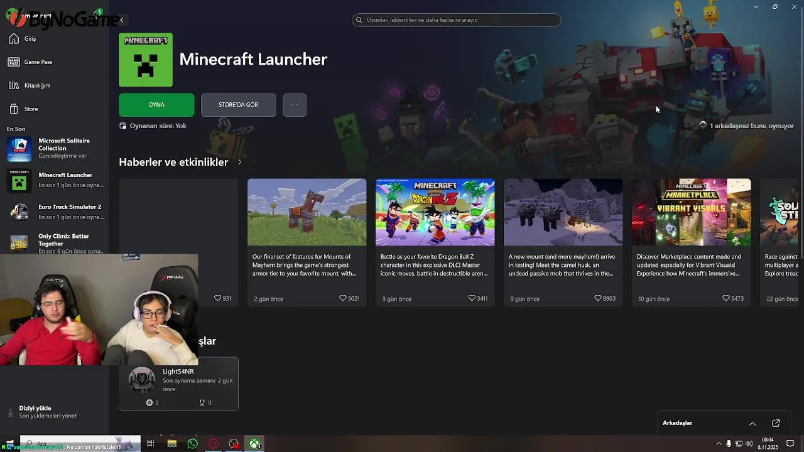Open volume speaker tray icon

[x=749, y=444]
